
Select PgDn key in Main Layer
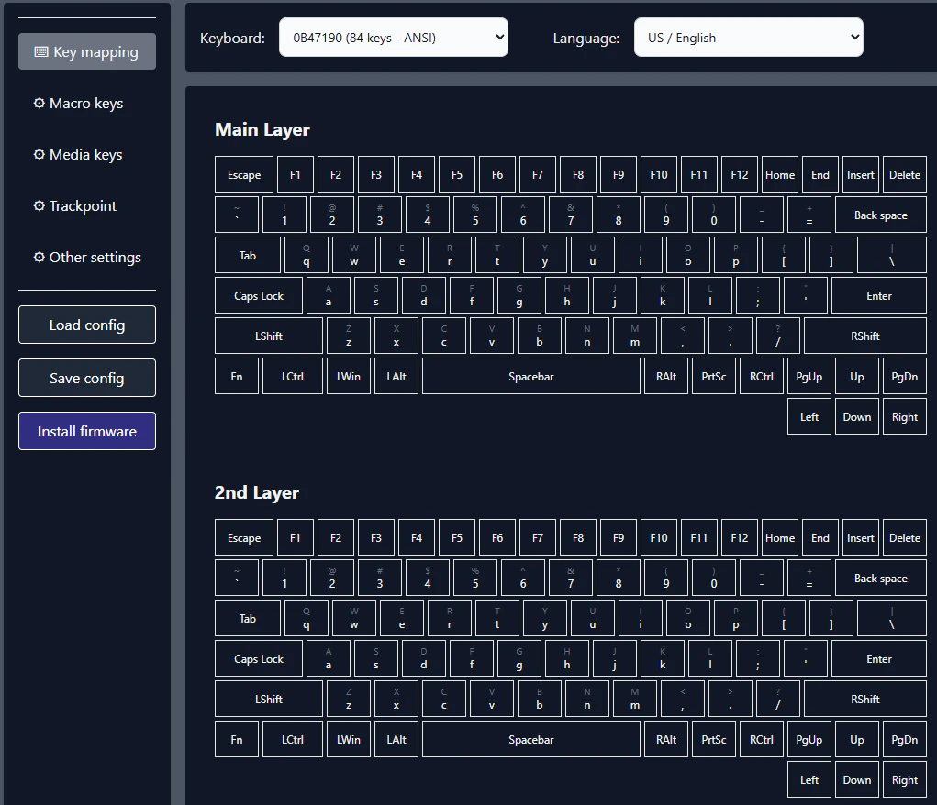905,376
